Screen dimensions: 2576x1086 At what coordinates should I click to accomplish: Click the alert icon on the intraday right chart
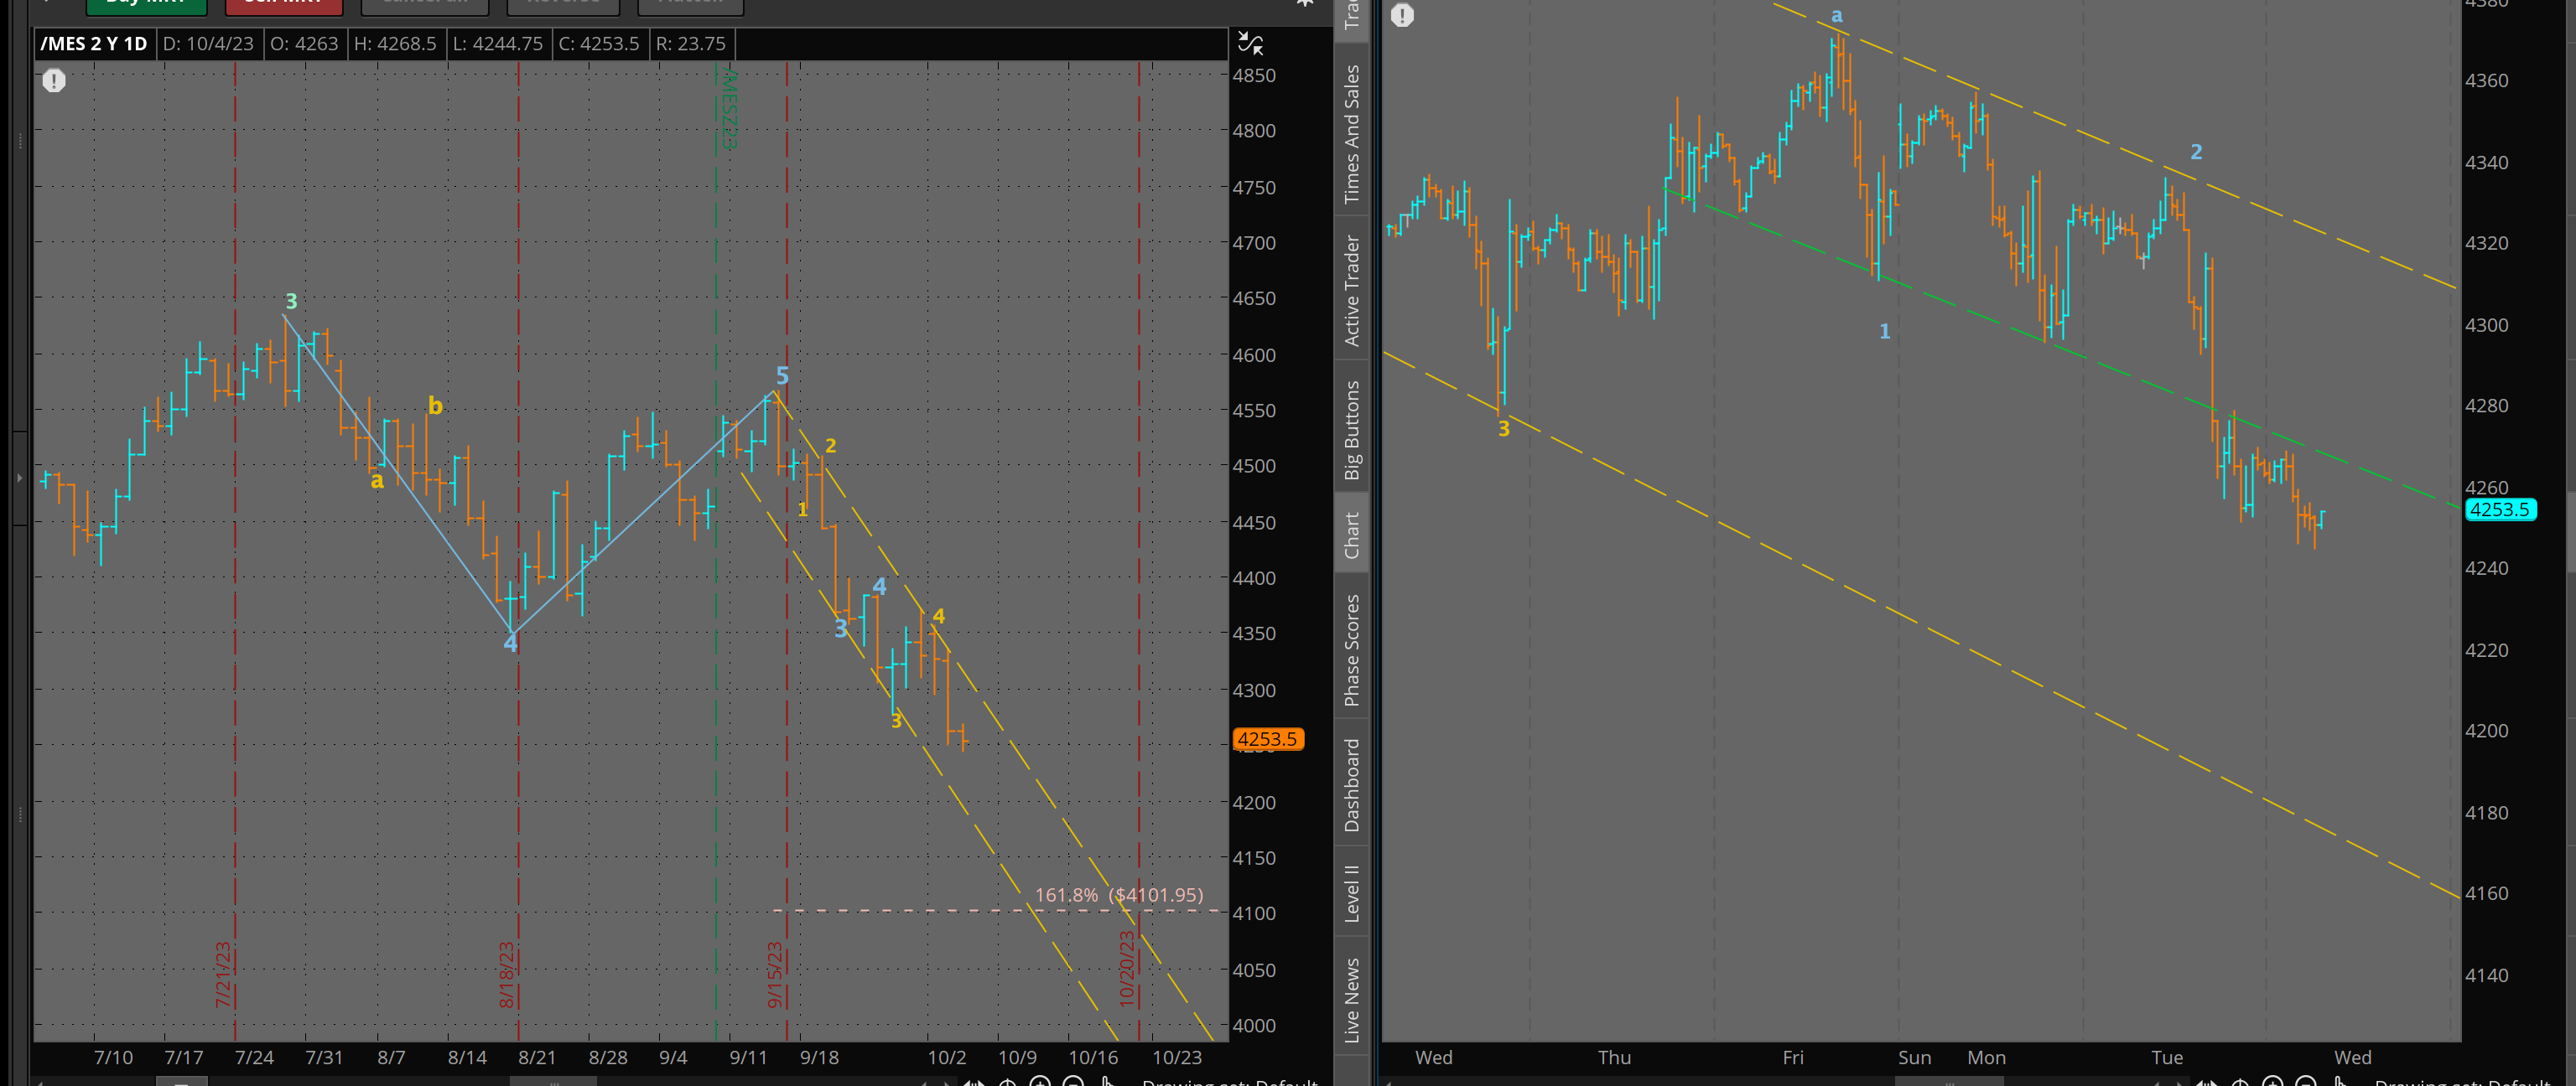click(x=1402, y=15)
